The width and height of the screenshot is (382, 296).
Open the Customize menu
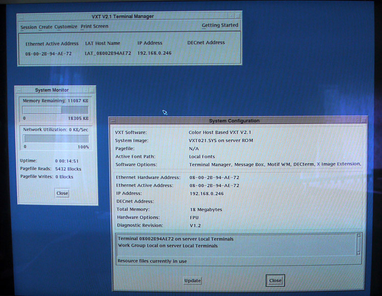66,27
